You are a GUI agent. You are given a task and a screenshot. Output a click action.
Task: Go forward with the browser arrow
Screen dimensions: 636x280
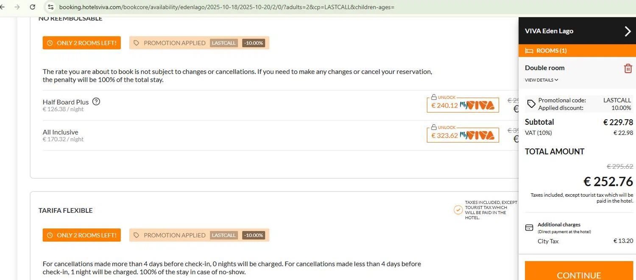(x=17, y=7)
